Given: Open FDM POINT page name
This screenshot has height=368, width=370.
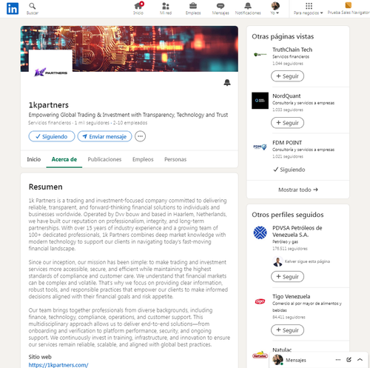Looking at the screenshot, I should pos(287,143).
